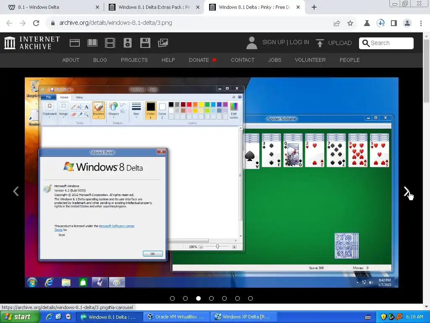View site info via the padlock icon
430x323 pixels.
[53, 23]
